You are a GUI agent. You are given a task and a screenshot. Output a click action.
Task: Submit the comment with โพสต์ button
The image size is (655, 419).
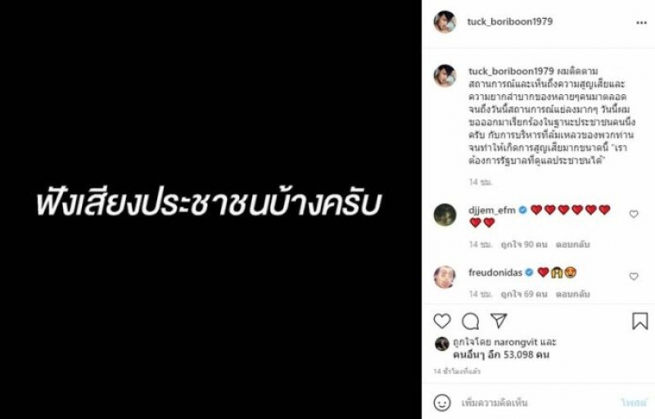point(634,403)
